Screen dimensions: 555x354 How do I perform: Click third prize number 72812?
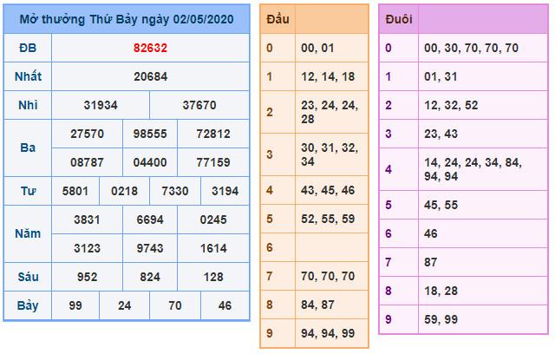pos(213,134)
